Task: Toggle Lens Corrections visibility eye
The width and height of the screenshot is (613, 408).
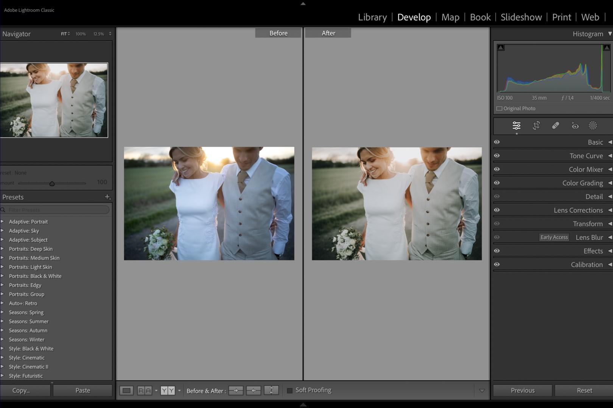Action: pyautogui.click(x=497, y=210)
